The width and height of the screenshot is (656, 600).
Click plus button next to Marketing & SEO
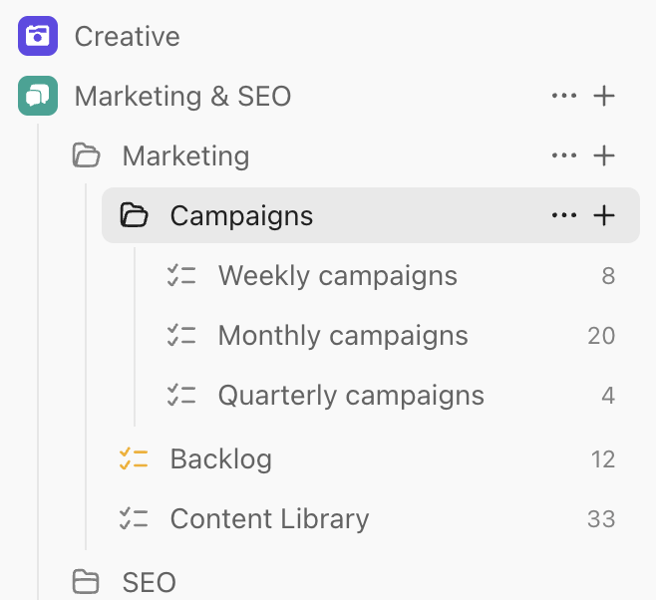point(604,96)
